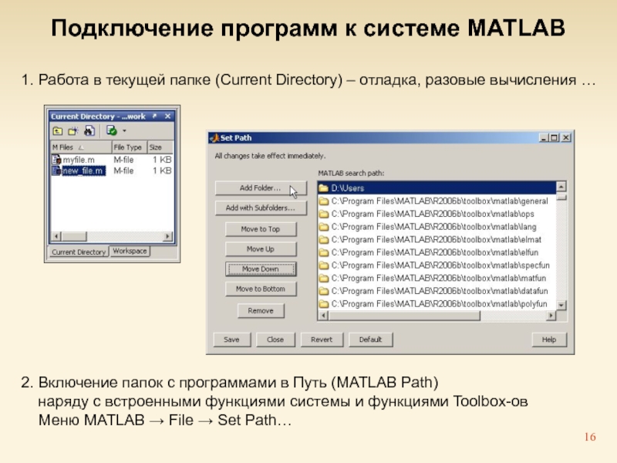Click the Move to Top button

tap(261, 229)
